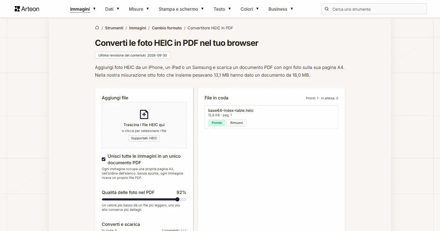Go to Strumenti breadcrumb link

(x=114, y=28)
